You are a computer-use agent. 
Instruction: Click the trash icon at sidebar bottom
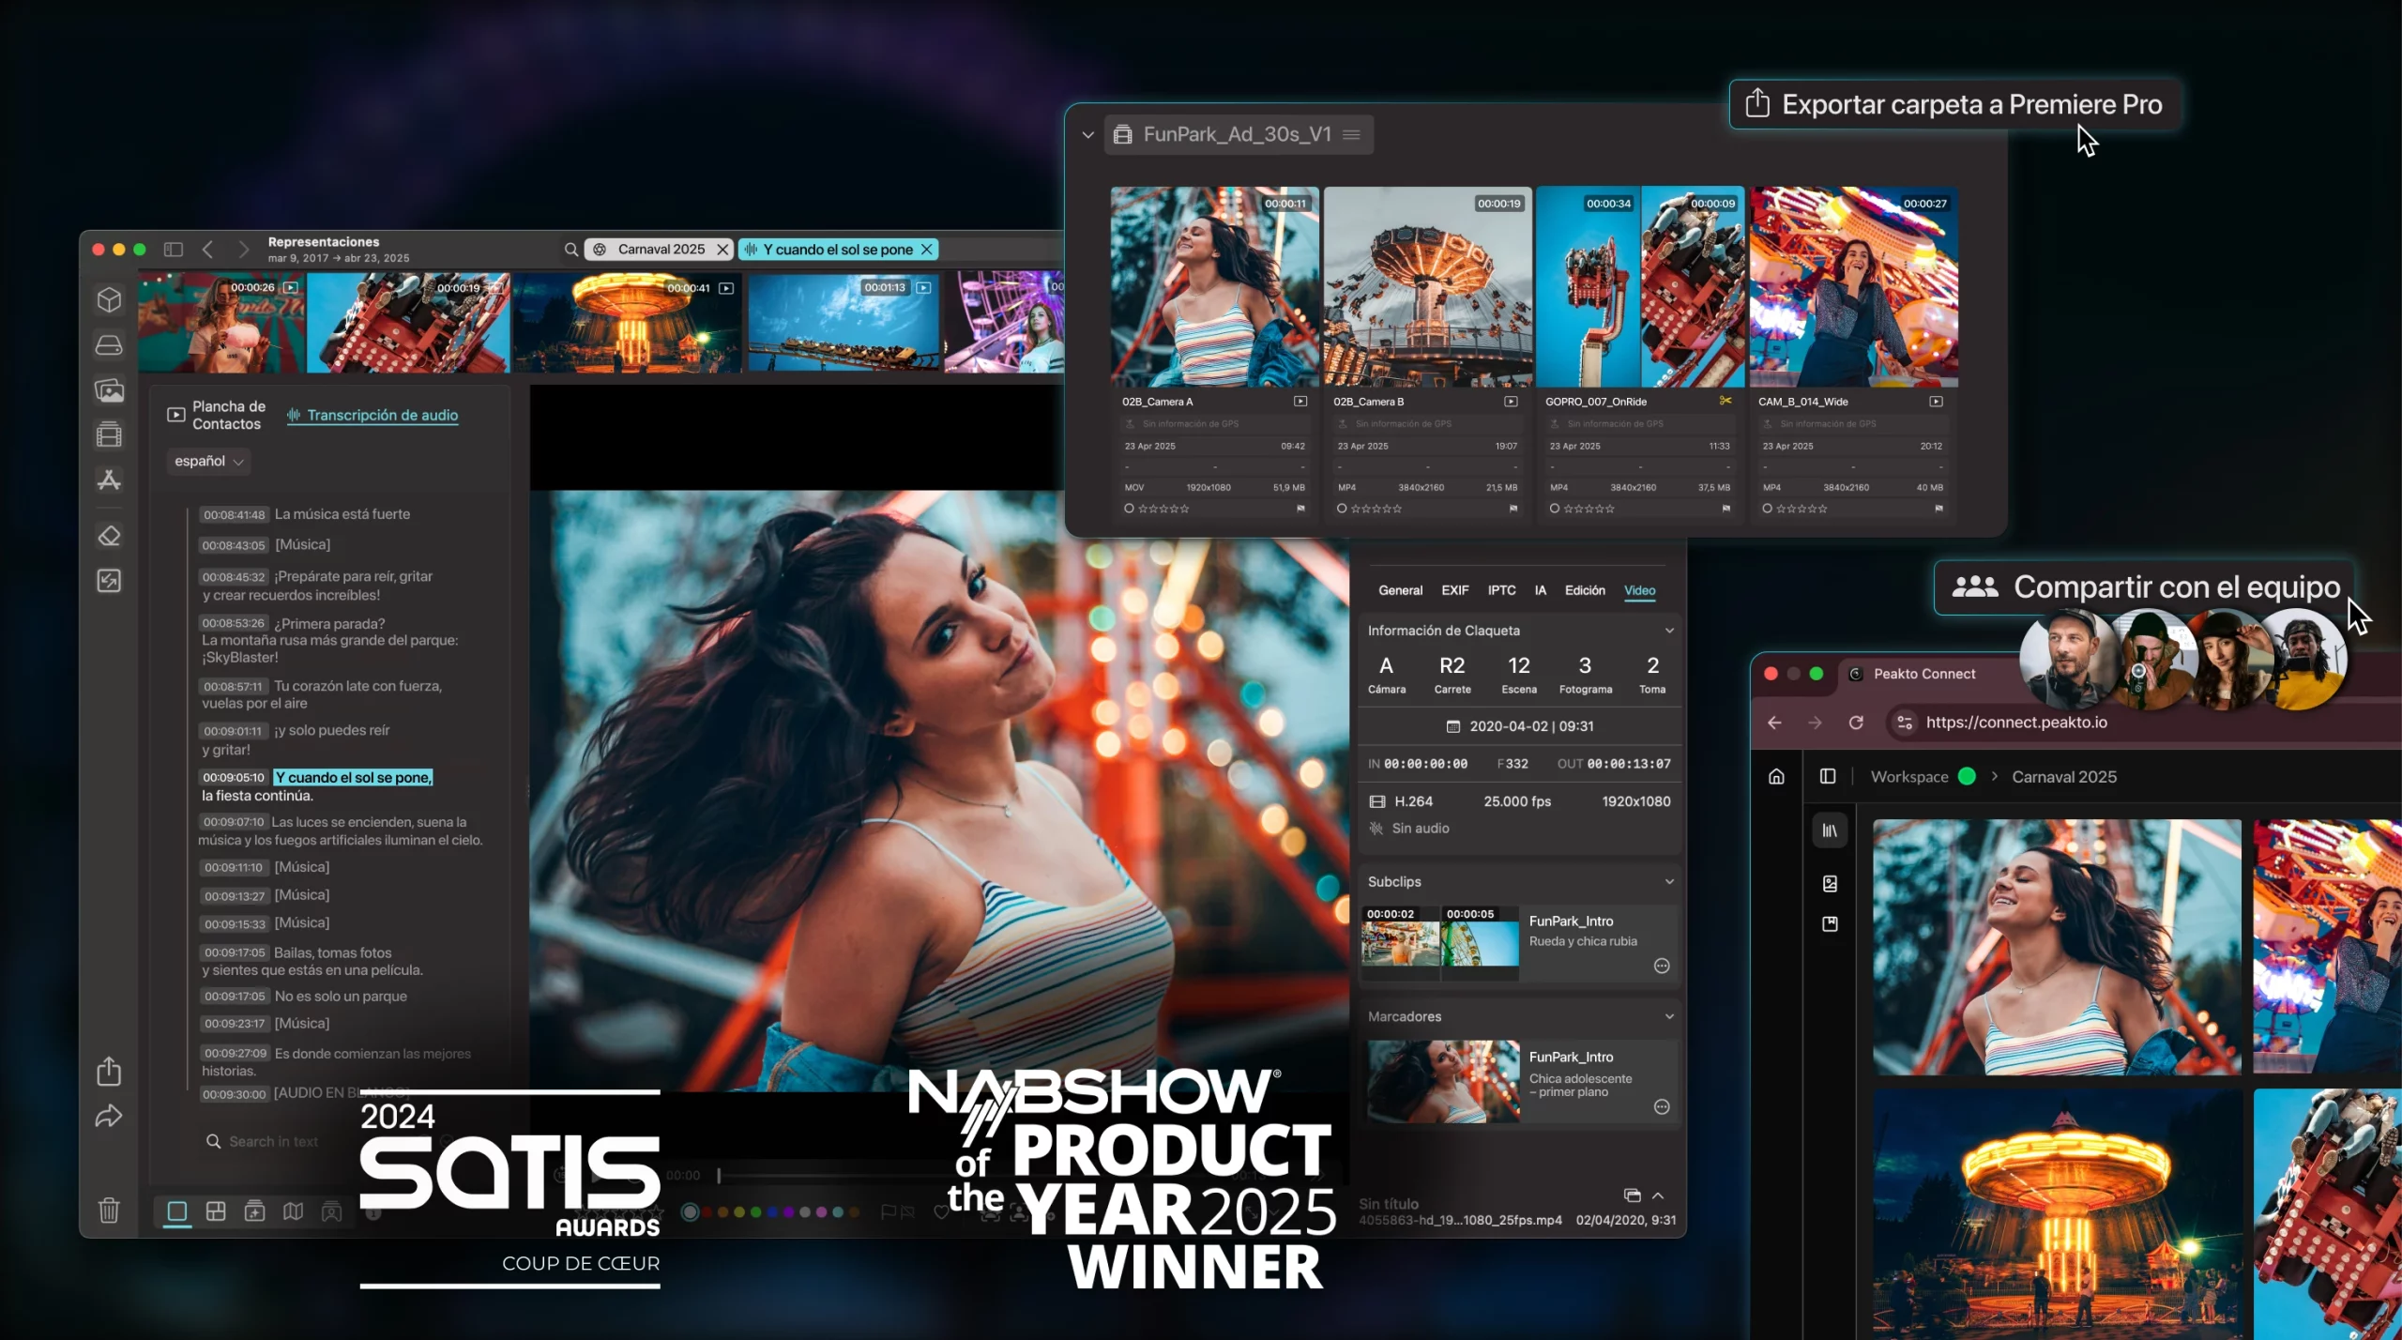[x=109, y=1211]
